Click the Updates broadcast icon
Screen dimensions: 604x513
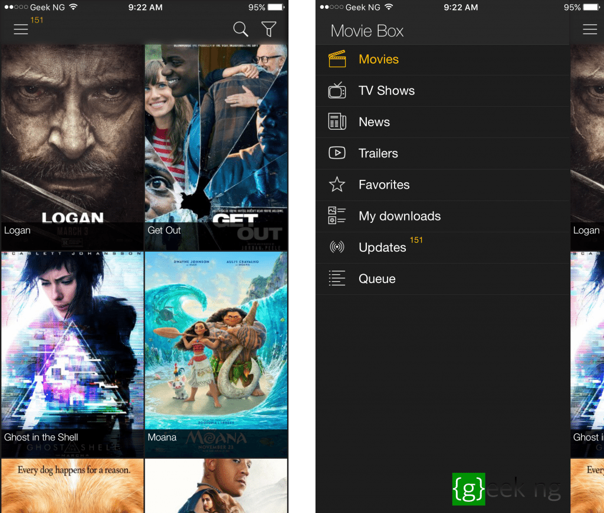pos(337,247)
